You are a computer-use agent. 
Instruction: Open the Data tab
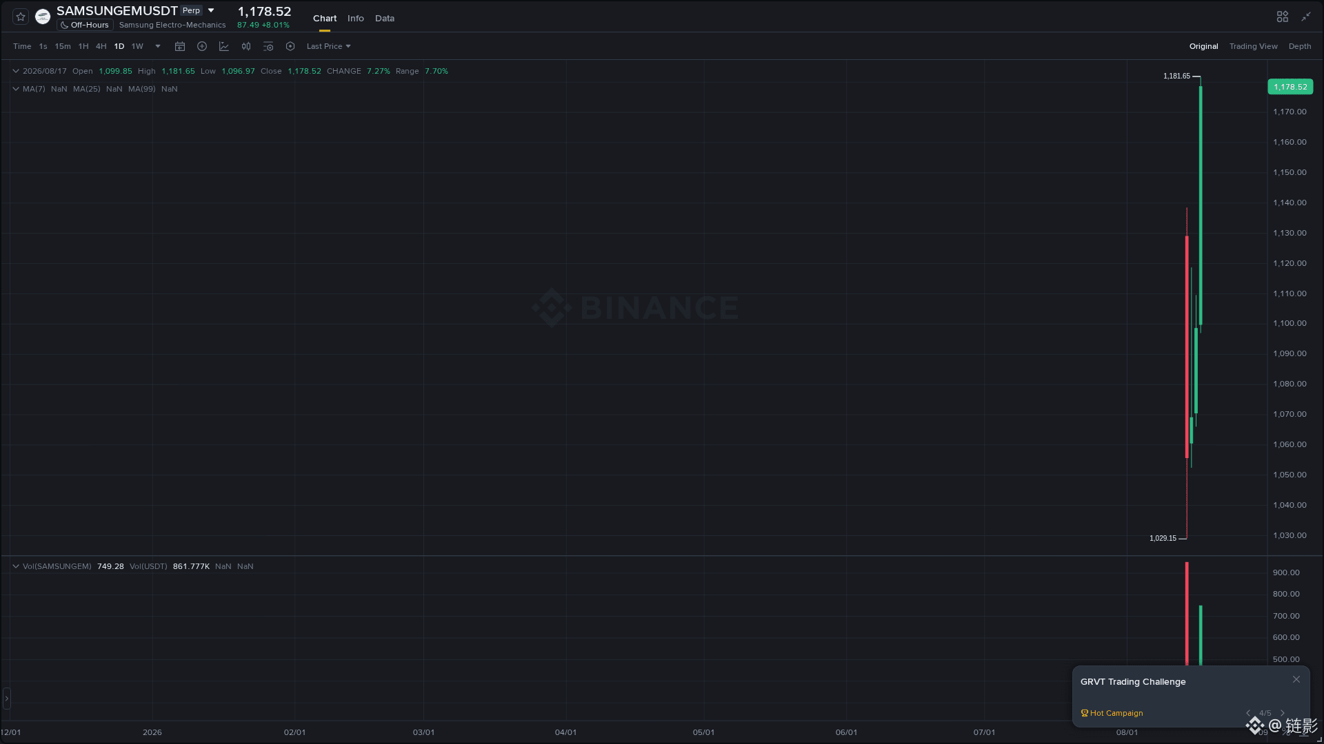tap(385, 19)
